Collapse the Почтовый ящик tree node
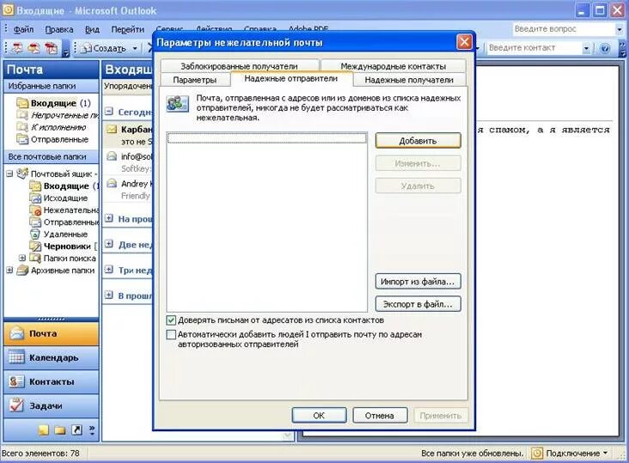Image resolution: width=629 pixels, height=463 pixels. click(x=9, y=174)
